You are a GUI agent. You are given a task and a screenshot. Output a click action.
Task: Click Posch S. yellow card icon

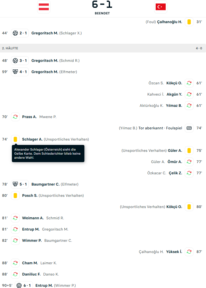pyautogui.click(x=15, y=196)
